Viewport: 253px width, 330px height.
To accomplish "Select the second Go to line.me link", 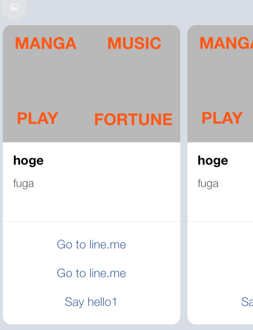I will tap(91, 273).
